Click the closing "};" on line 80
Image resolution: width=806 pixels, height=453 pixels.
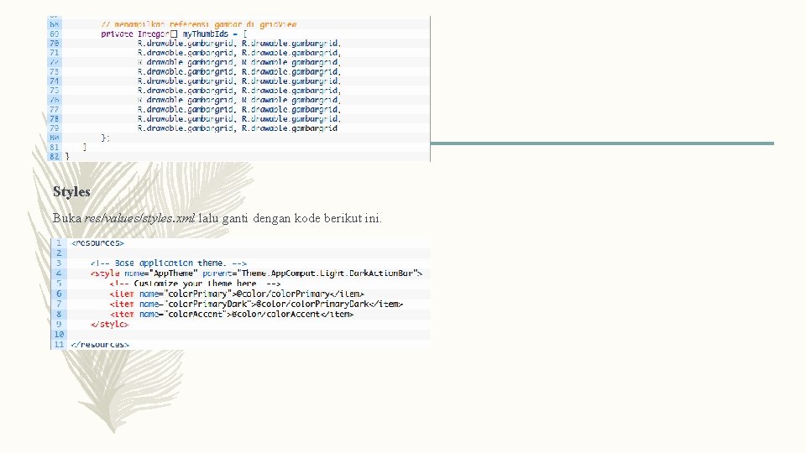point(106,138)
